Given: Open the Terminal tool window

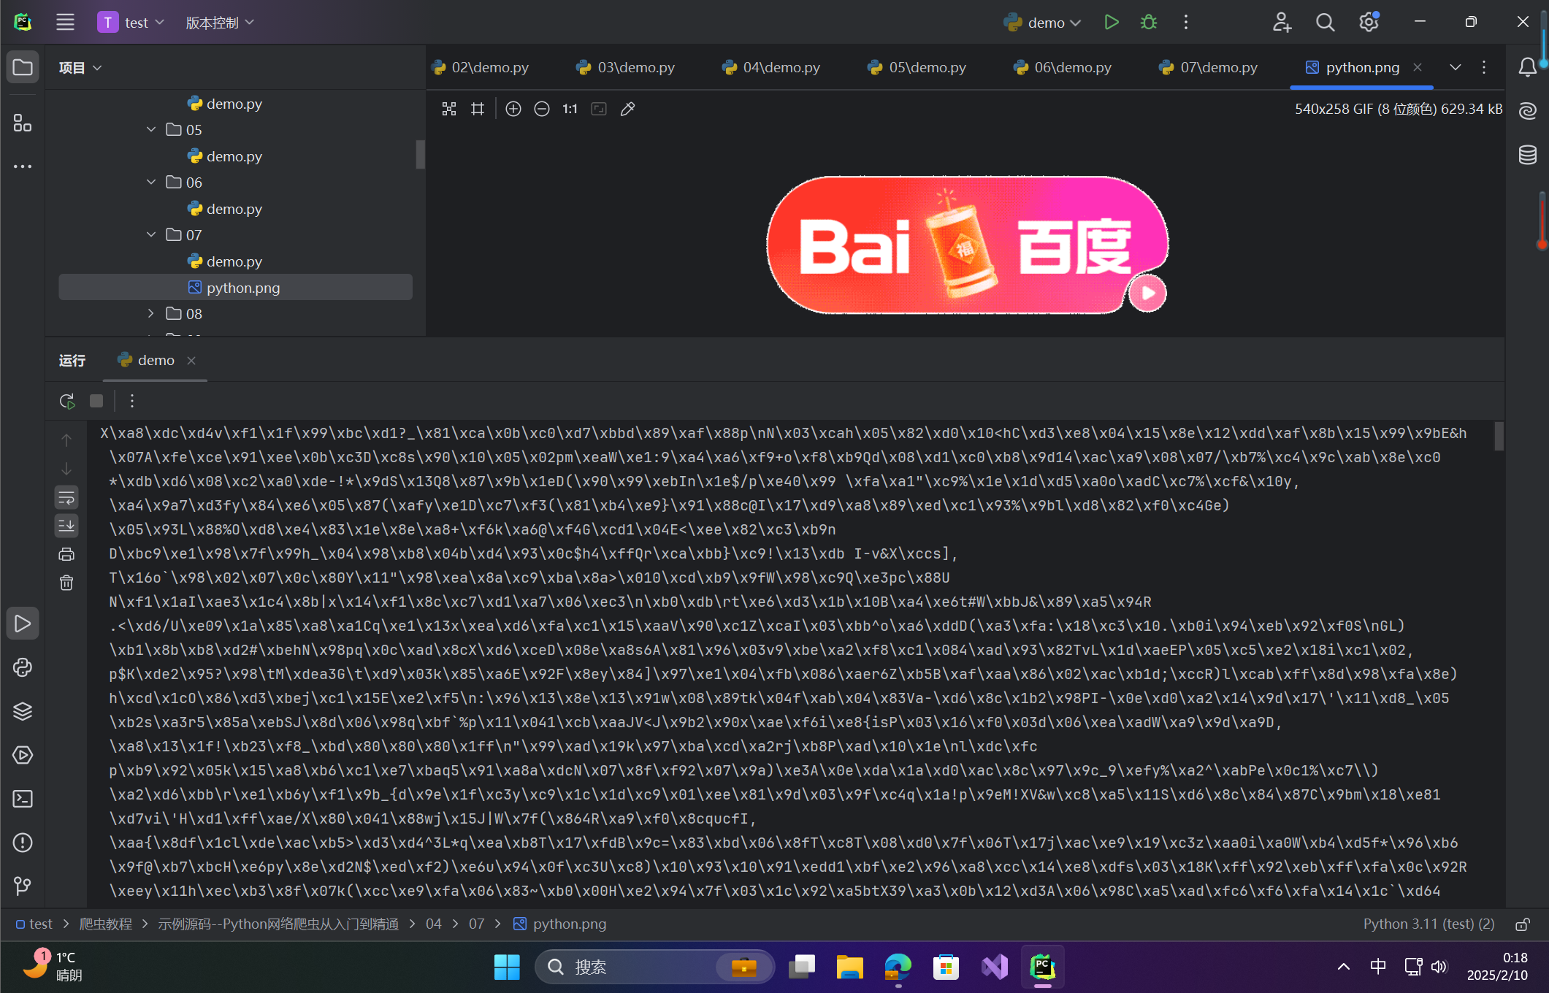Looking at the screenshot, I should pyautogui.click(x=23, y=799).
